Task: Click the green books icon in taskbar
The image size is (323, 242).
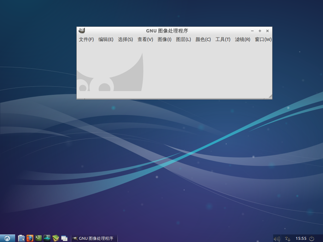Action: (56, 238)
